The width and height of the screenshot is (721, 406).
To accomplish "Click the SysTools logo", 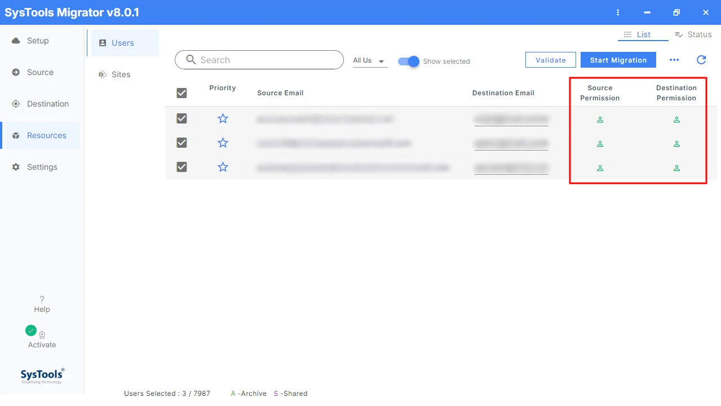I will pos(42,376).
